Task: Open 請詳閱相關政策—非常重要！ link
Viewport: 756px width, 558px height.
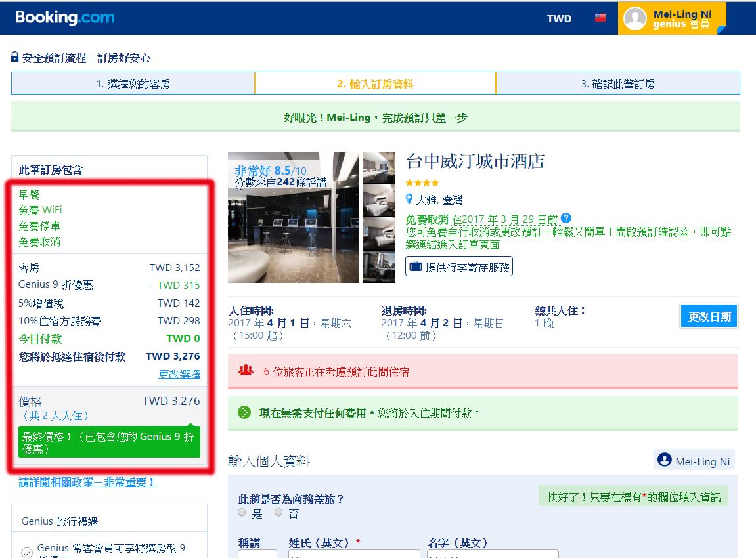Action: coord(87,481)
